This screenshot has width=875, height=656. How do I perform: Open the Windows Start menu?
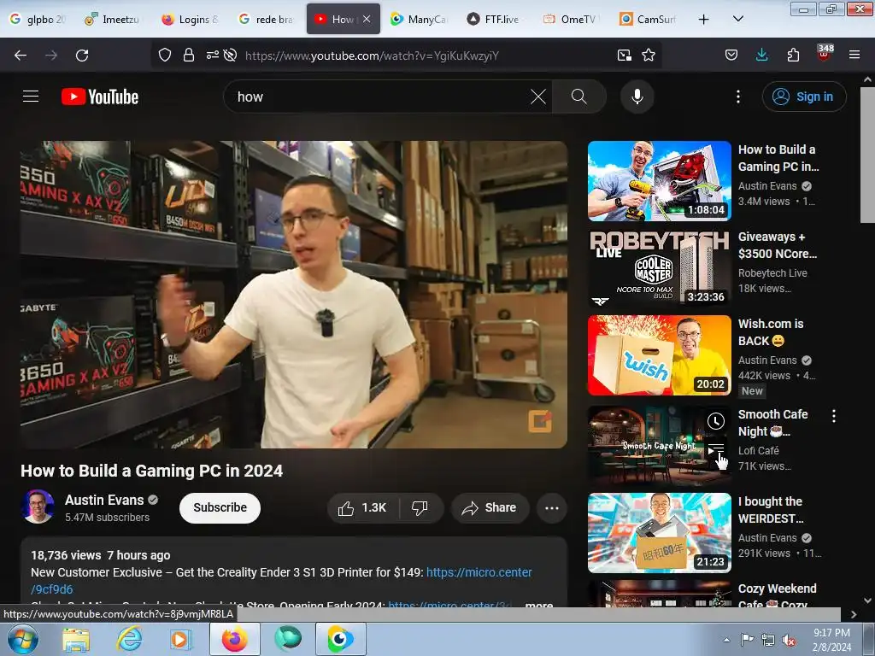tap(22, 639)
